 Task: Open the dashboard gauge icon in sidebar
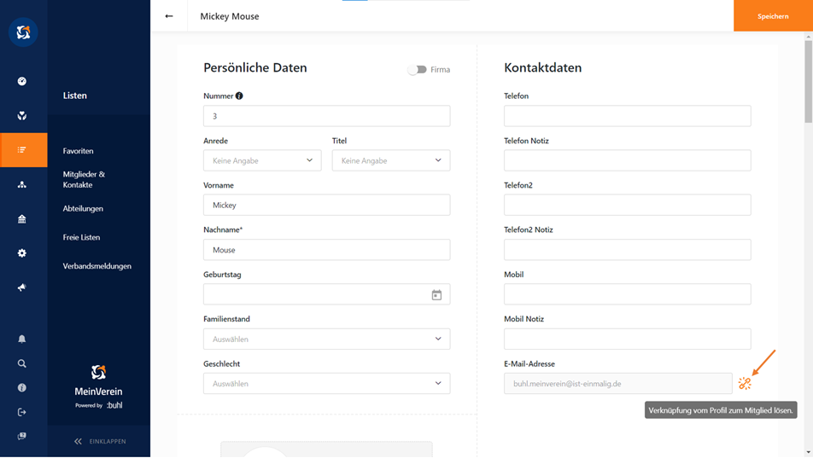[x=22, y=81]
